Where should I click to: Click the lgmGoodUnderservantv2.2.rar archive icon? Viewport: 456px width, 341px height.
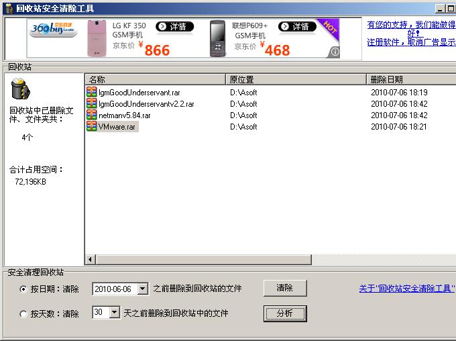pyautogui.click(x=92, y=103)
